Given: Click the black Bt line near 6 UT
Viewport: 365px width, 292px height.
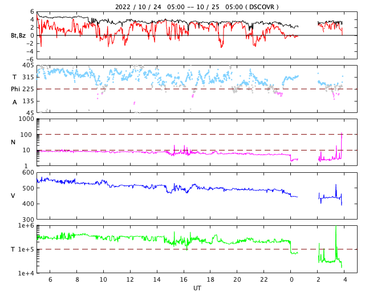Looking at the screenshot, I should click(50, 18).
